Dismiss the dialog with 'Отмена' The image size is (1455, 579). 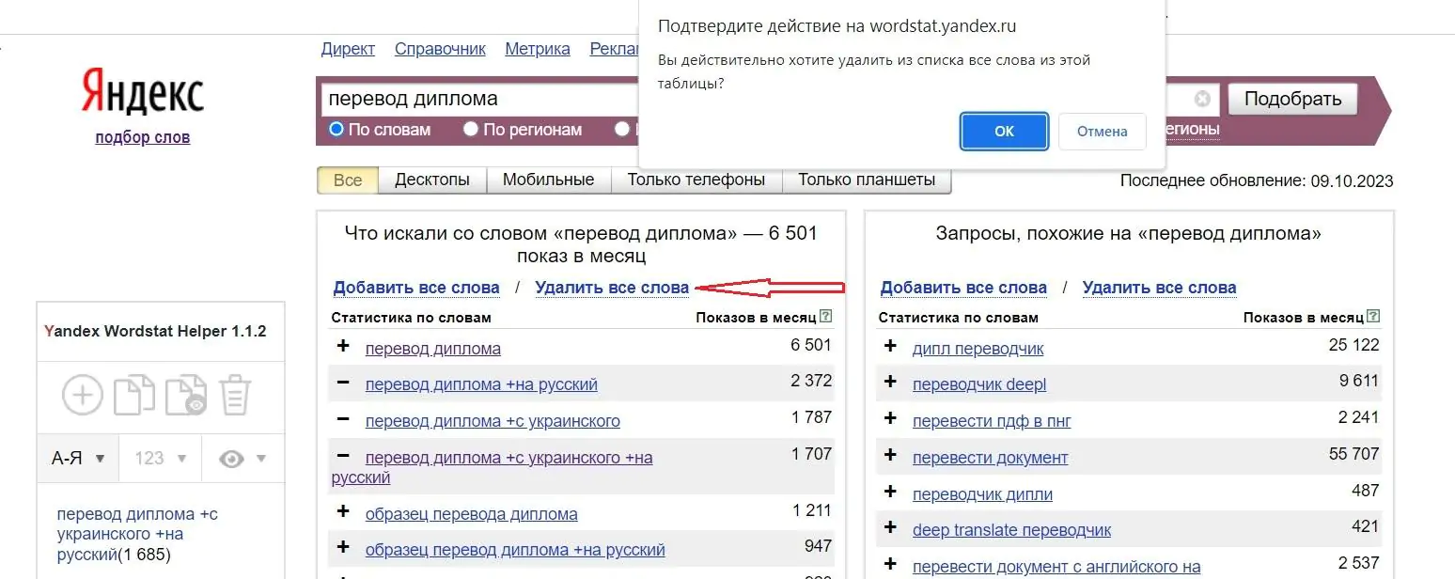[x=1103, y=131]
